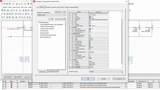Viewport: 160px width, 90px height.
Task: Collapse the Value / unit property group
Action: coord(70,50)
